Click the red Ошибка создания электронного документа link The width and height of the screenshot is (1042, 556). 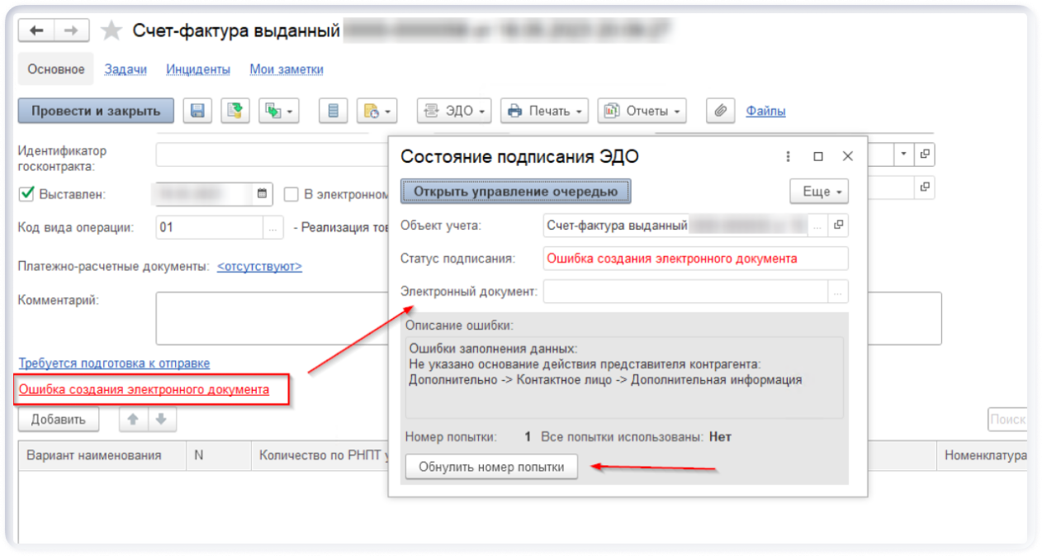point(144,390)
